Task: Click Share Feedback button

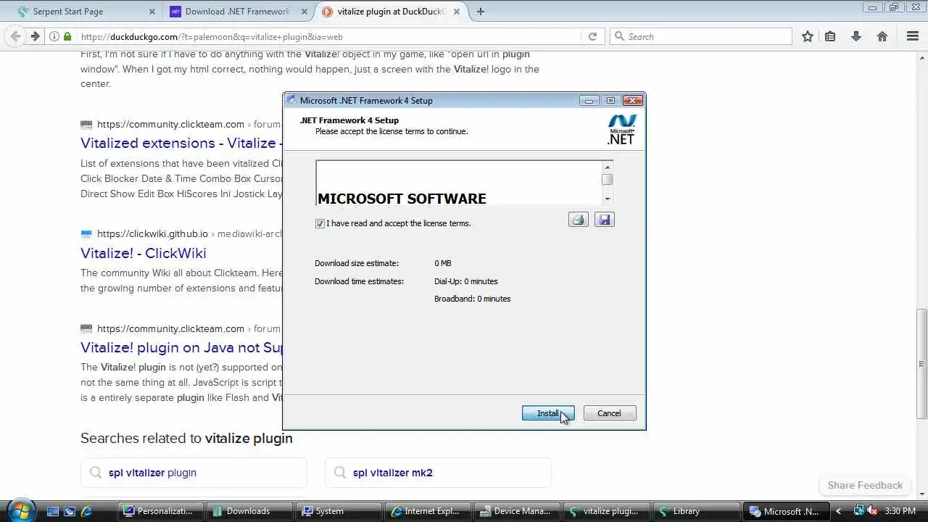Action: (x=865, y=485)
